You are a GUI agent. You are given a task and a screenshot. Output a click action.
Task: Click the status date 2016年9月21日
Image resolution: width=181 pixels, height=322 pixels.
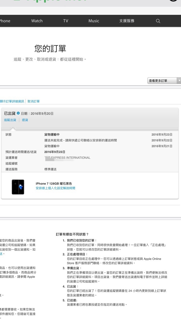click(162, 146)
